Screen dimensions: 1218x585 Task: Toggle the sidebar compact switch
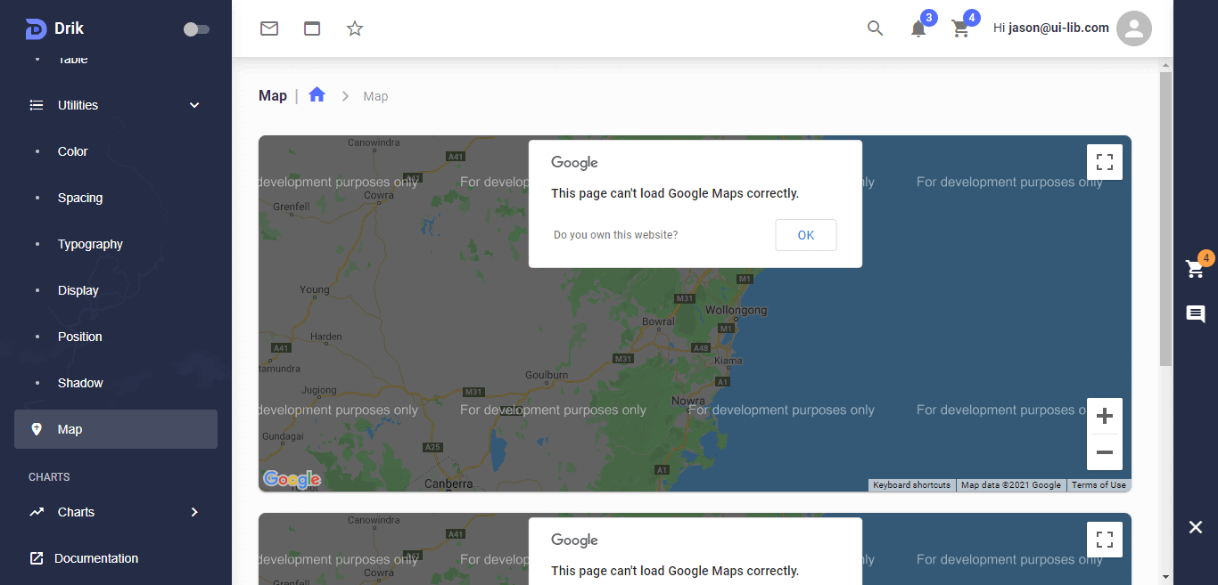(x=196, y=29)
